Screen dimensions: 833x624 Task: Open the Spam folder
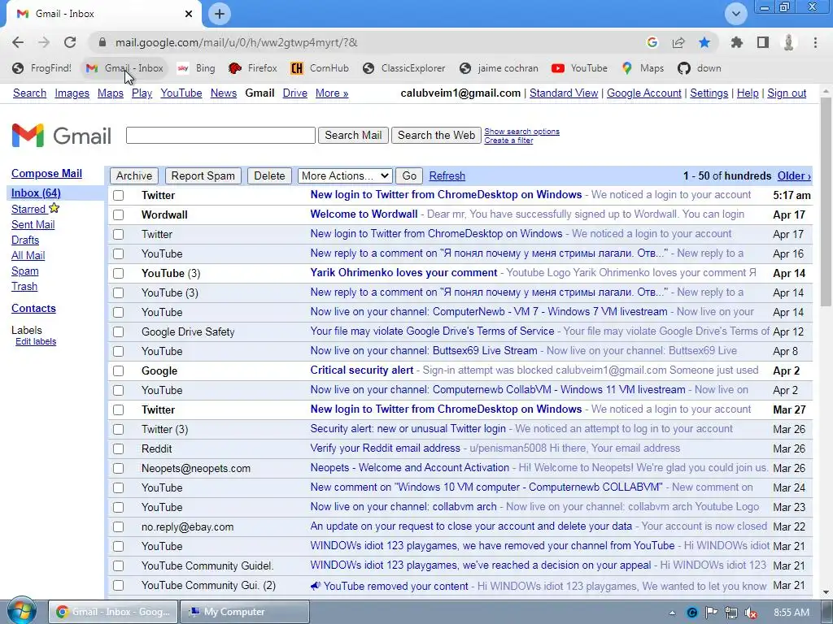pyautogui.click(x=25, y=271)
